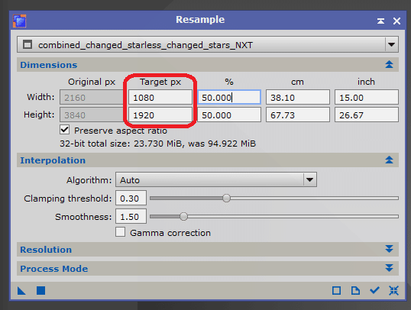Toggle Preserve aspect ratio checkbox
411x310 pixels.
64,130
